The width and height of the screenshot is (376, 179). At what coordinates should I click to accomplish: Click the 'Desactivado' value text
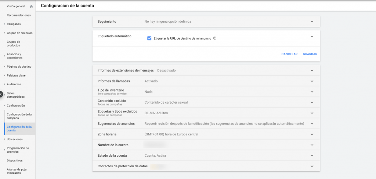[166, 71]
